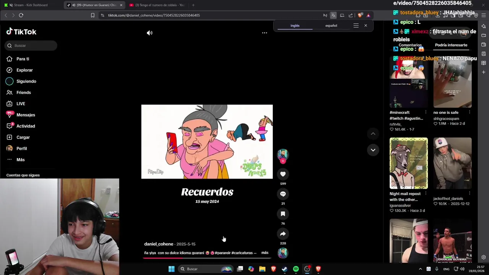Show hidden system tray icons

coord(420,269)
